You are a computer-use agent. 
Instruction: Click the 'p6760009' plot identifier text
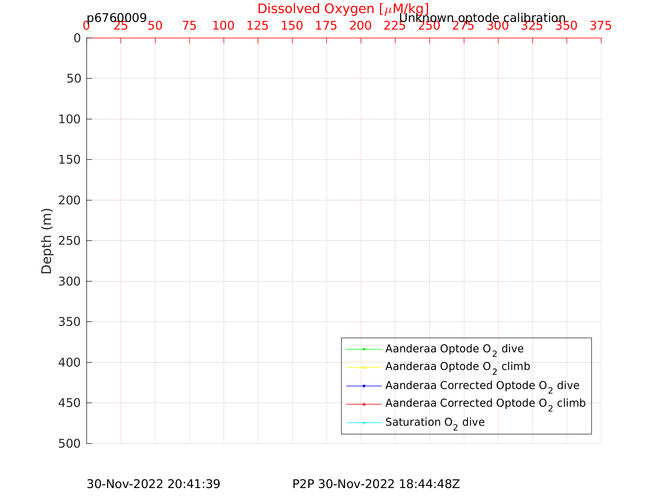coord(116,18)
